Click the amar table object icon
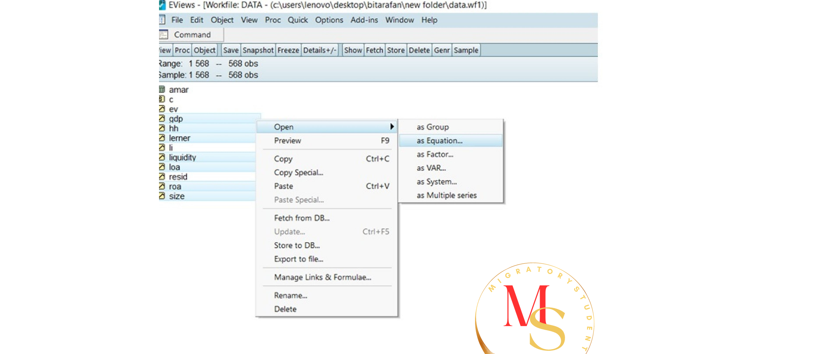 162,89
